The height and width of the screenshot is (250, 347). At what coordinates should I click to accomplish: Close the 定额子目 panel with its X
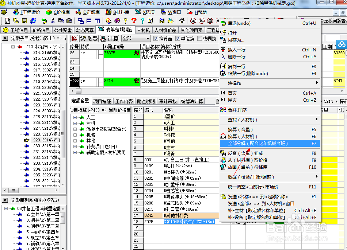pyautogui.click(x=5, y=38)
